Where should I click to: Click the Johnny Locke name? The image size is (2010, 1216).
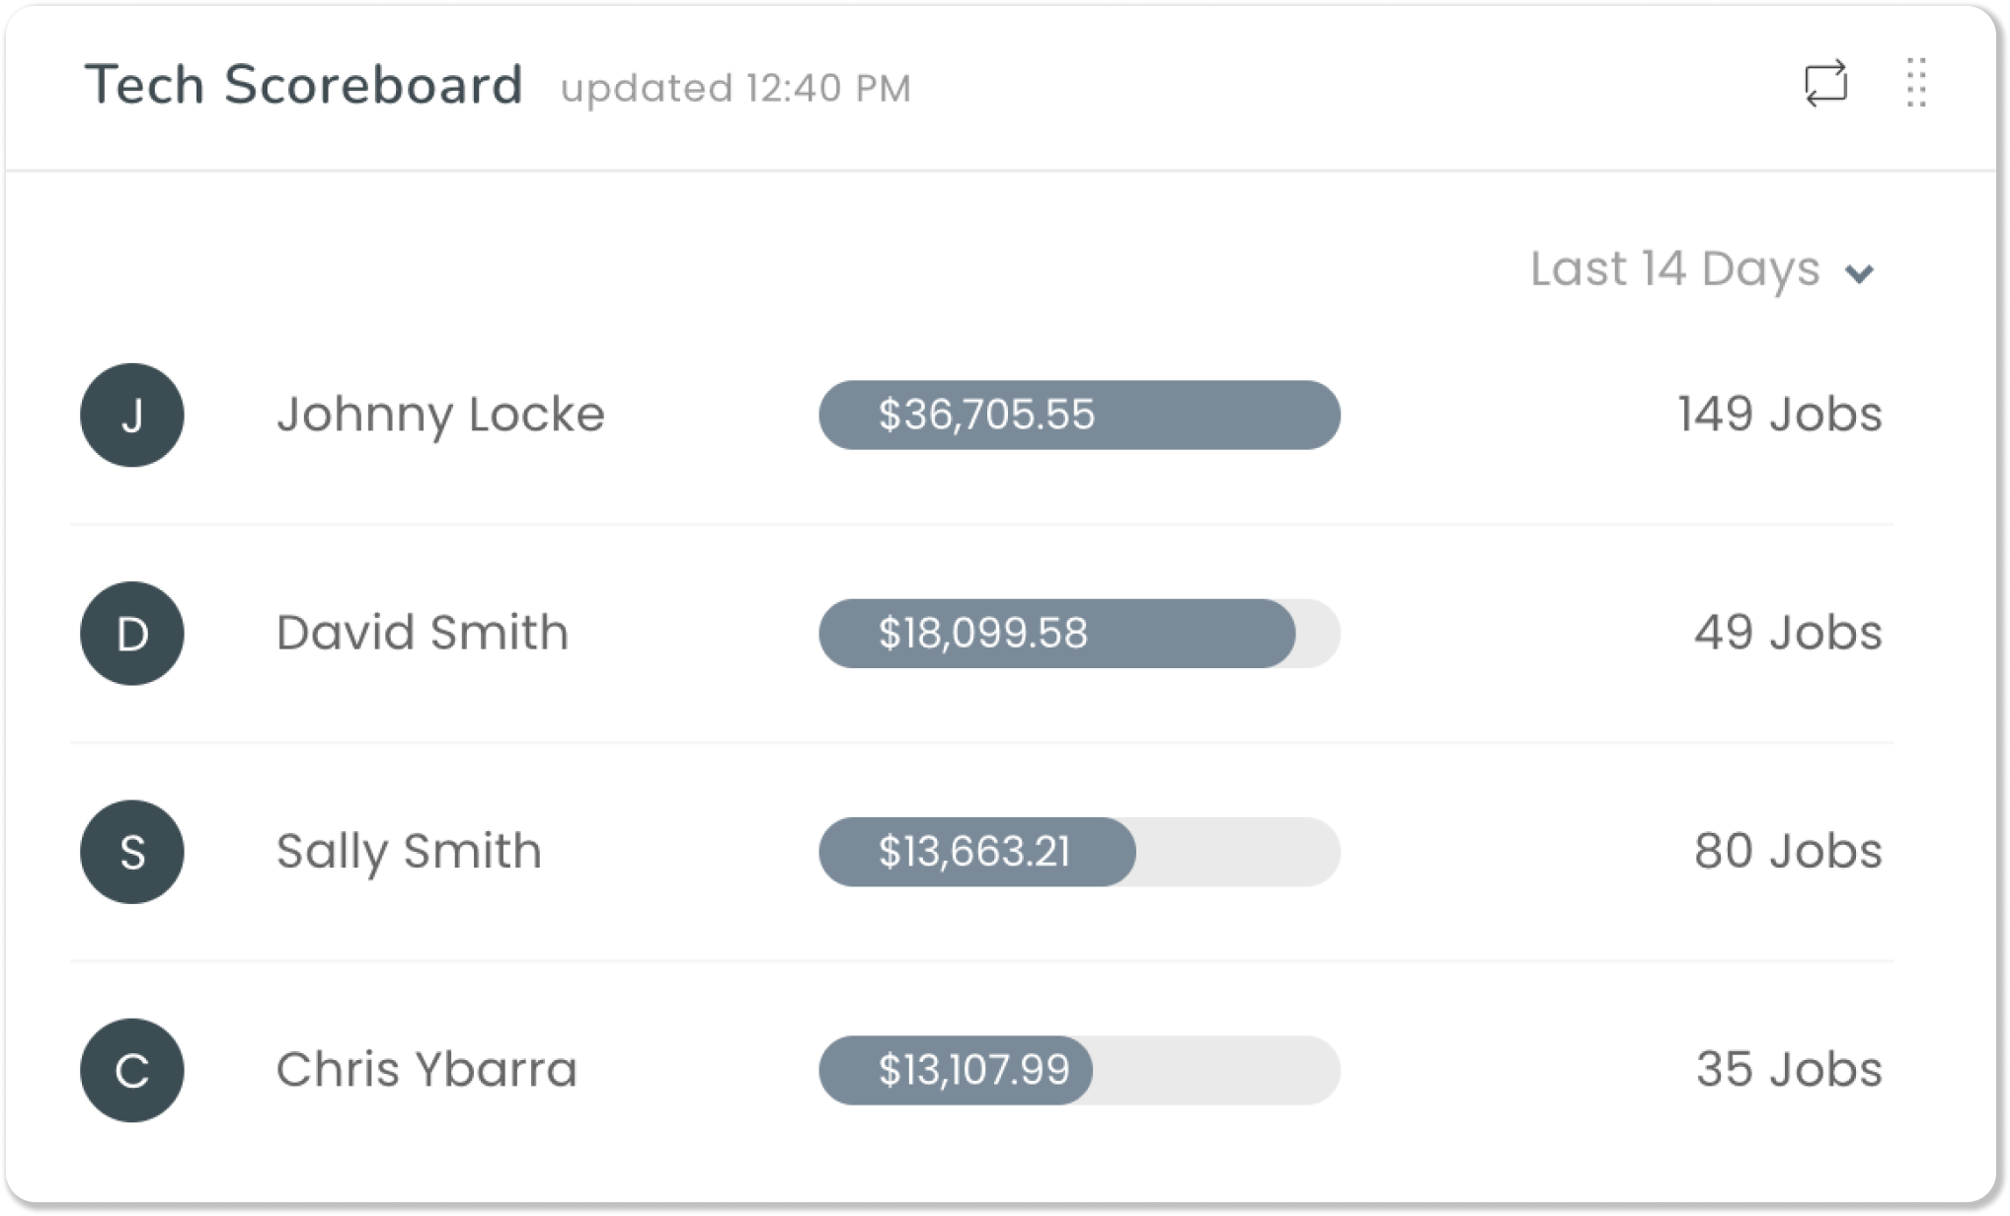coord(440,415)
